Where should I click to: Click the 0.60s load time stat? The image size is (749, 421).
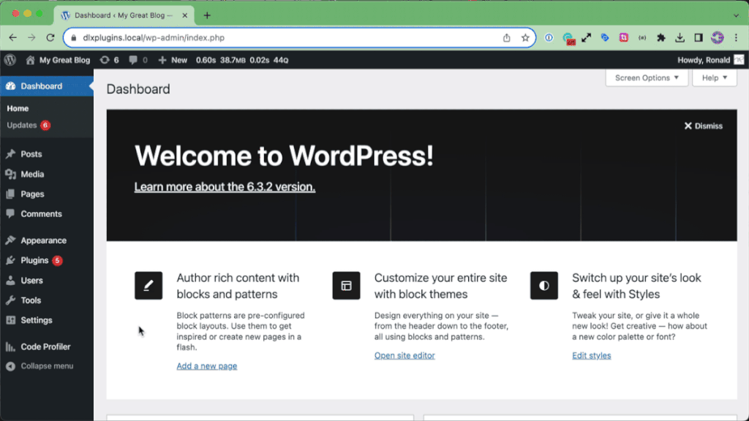pyautogui.click(x=206, y=60)
